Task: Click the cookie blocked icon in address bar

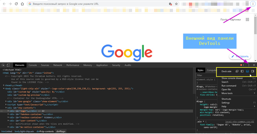Action: [x=170, y=4]
